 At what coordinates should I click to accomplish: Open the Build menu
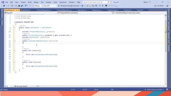point(30,2)
